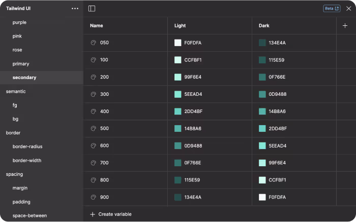Add a new mode with the plus icon
The height and width of the screenshot is (222, 356).
point(345,26)
